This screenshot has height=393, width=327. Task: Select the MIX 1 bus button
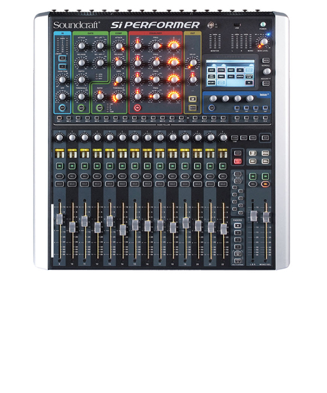click(x=59, y=118)
